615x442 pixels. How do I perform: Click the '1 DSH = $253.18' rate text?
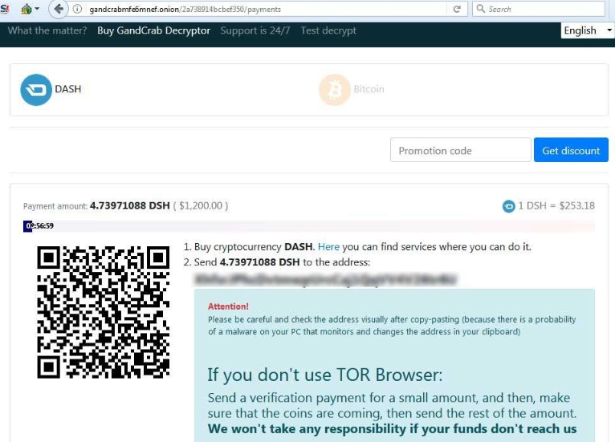[x=556, y=205]
